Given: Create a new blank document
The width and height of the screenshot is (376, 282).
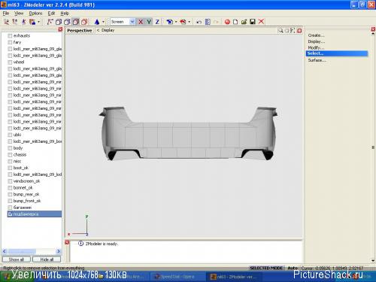Looking at the screenshot, I should (235, 22).
